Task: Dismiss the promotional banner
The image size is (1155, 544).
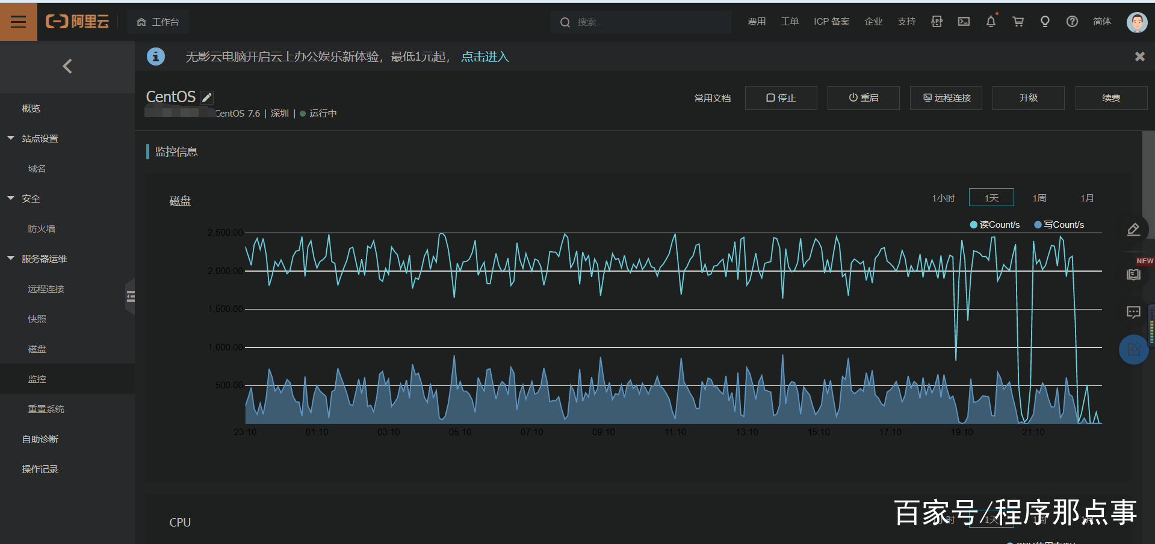Action: pyautogui.click(x=1139, y=57)
